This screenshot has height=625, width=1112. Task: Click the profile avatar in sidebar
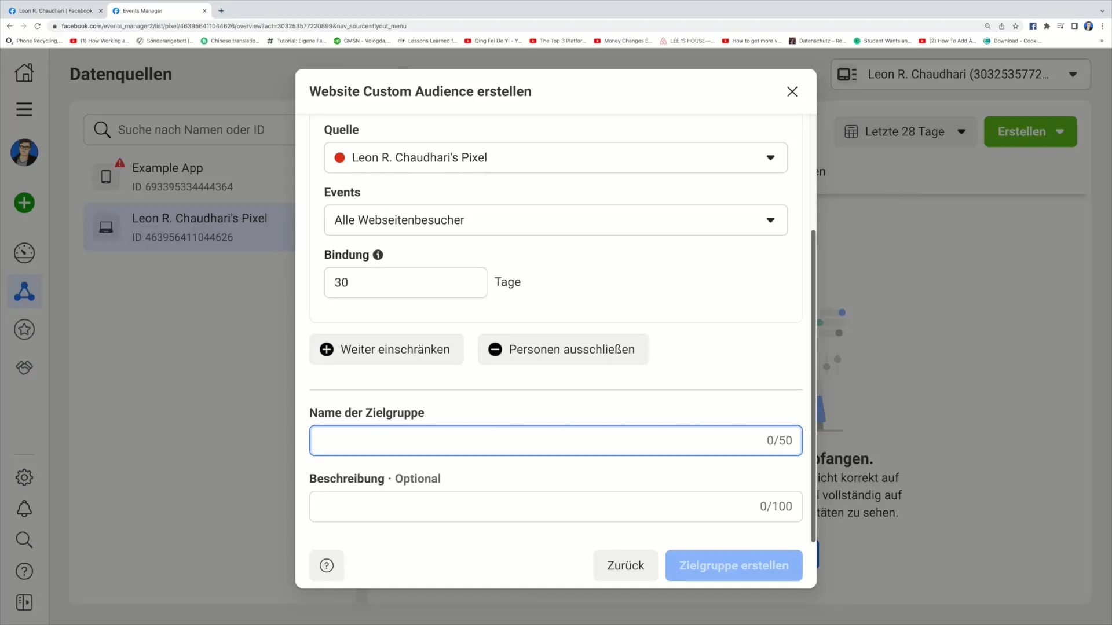tap(24, 153)
